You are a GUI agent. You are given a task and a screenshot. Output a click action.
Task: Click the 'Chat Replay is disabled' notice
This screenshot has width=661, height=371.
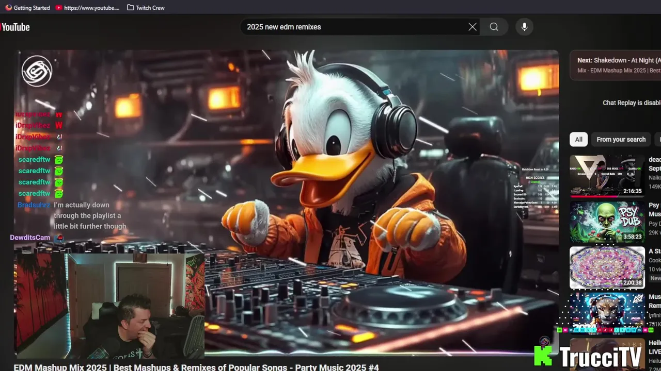pyautogui.click(x=632, y=103)
